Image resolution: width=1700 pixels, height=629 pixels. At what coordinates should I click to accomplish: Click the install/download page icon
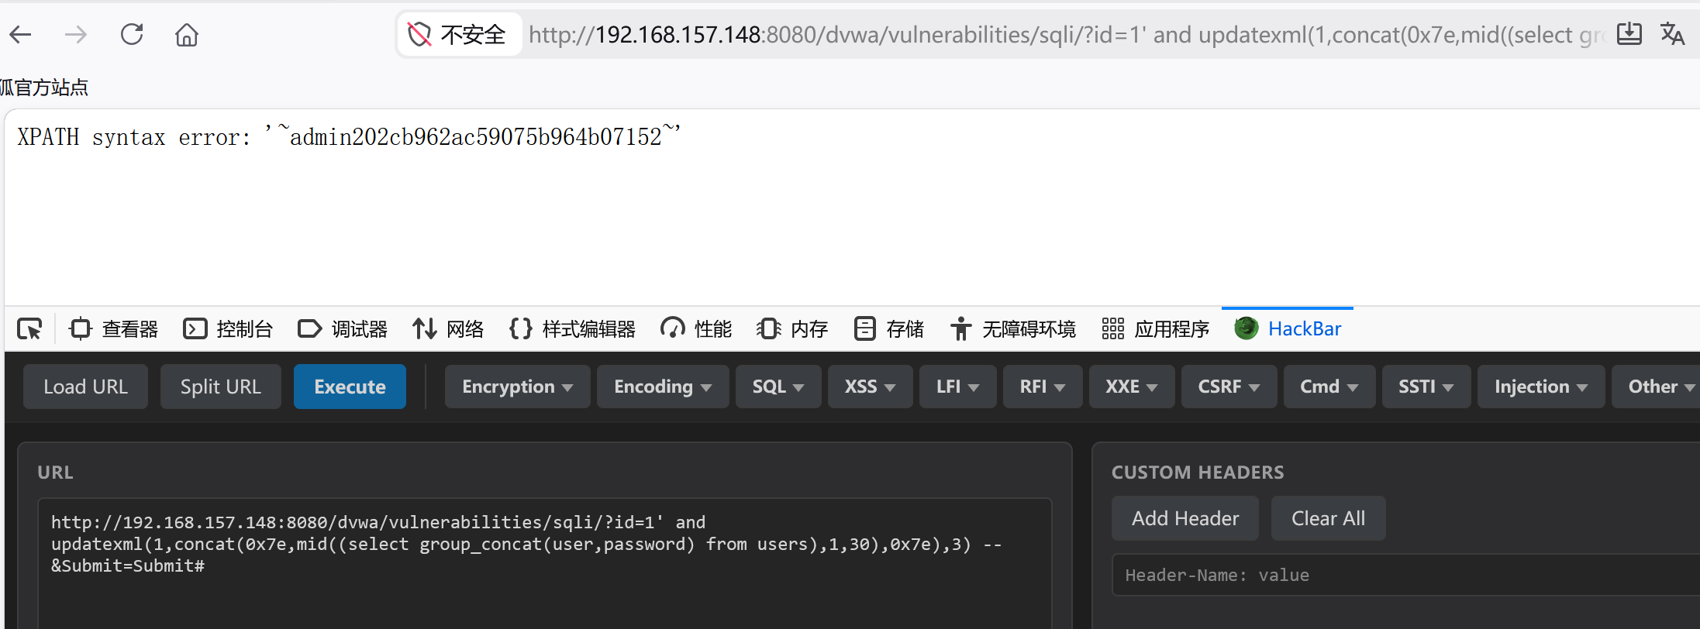pyautogui.click(x=1629, y=34)
